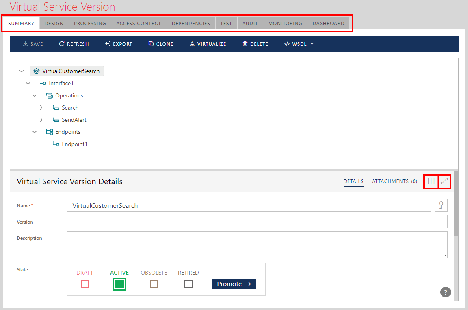This screenshot has height=310, width=468.
Task: Switch to the Access Control tab
Action: [x=139, y=23]
